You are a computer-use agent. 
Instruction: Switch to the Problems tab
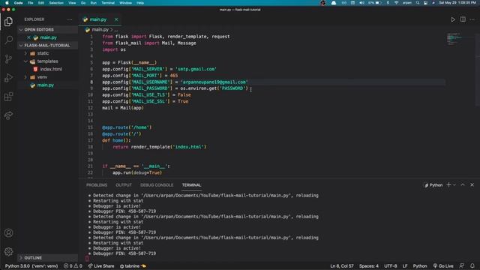point(97,185)
